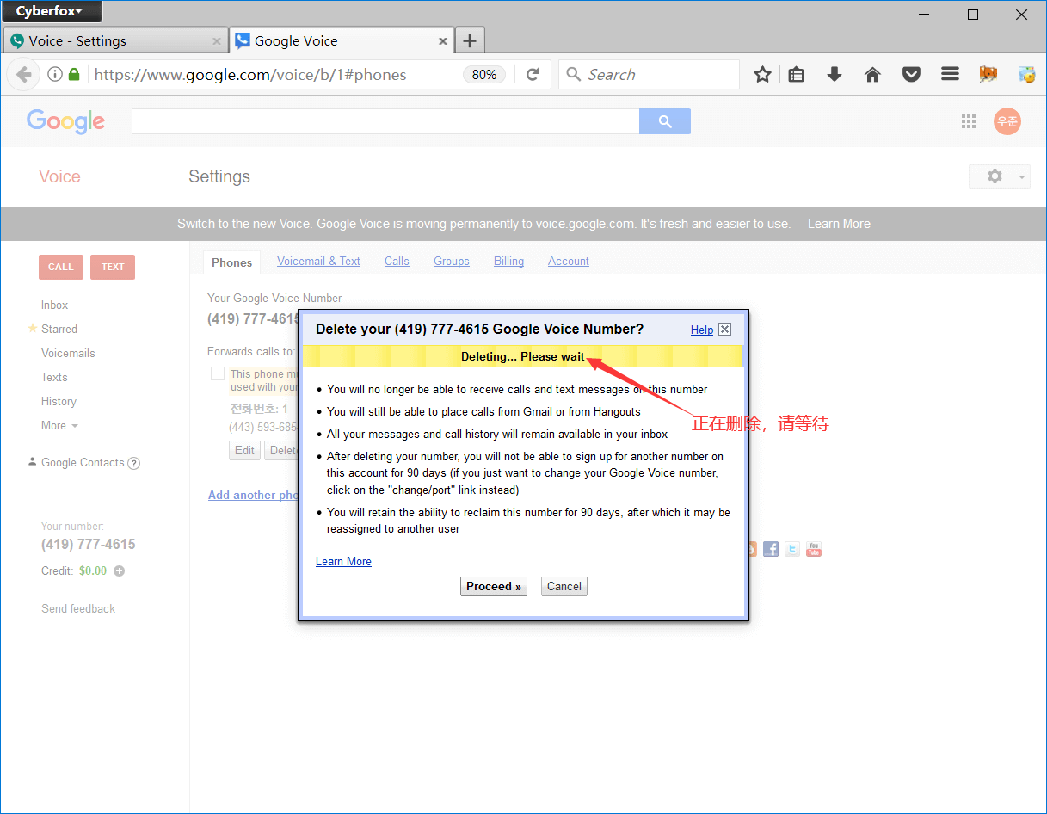
Task: Add credit with the plus icon
Action: (x=120, y=570)
